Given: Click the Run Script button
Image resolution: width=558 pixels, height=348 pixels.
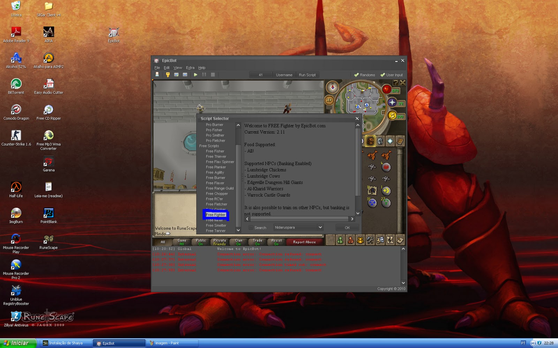Looking at the screenshot, I should click(307, 75).
